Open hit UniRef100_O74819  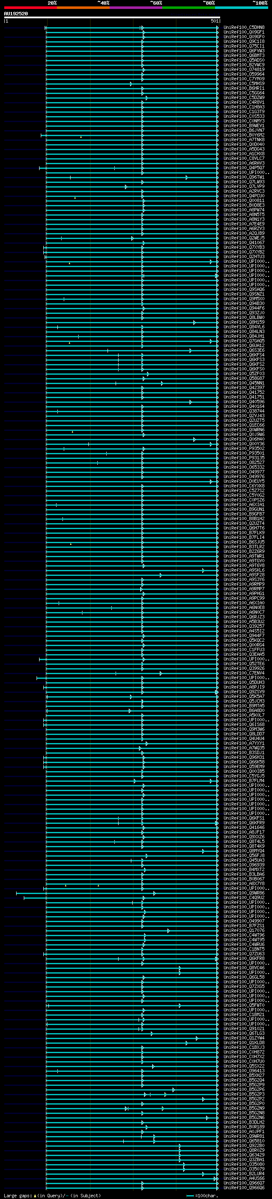(x=244, y=69)
